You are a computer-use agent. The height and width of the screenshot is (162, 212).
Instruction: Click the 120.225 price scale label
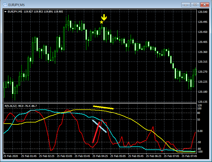(203, 82)
